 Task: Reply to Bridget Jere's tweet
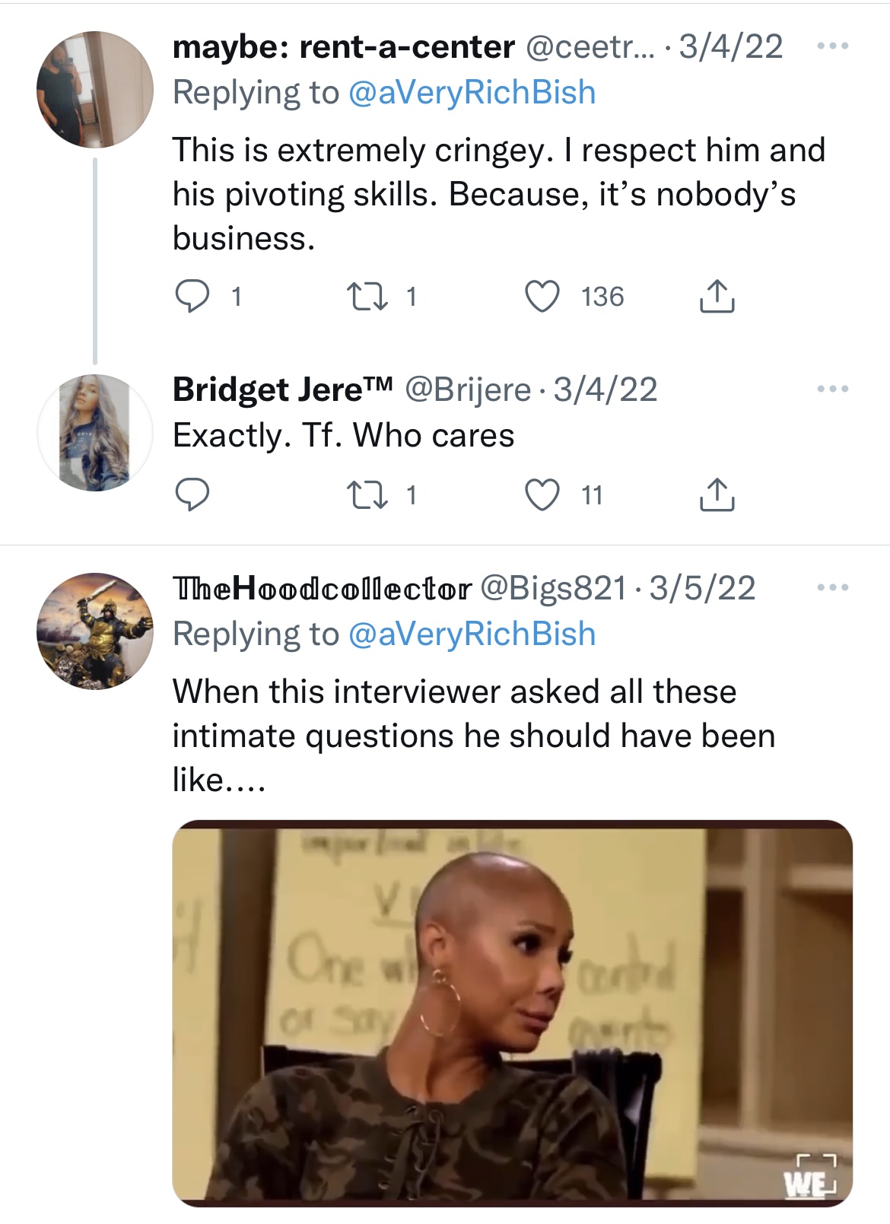pyautogui.click(x=192, y=495)
